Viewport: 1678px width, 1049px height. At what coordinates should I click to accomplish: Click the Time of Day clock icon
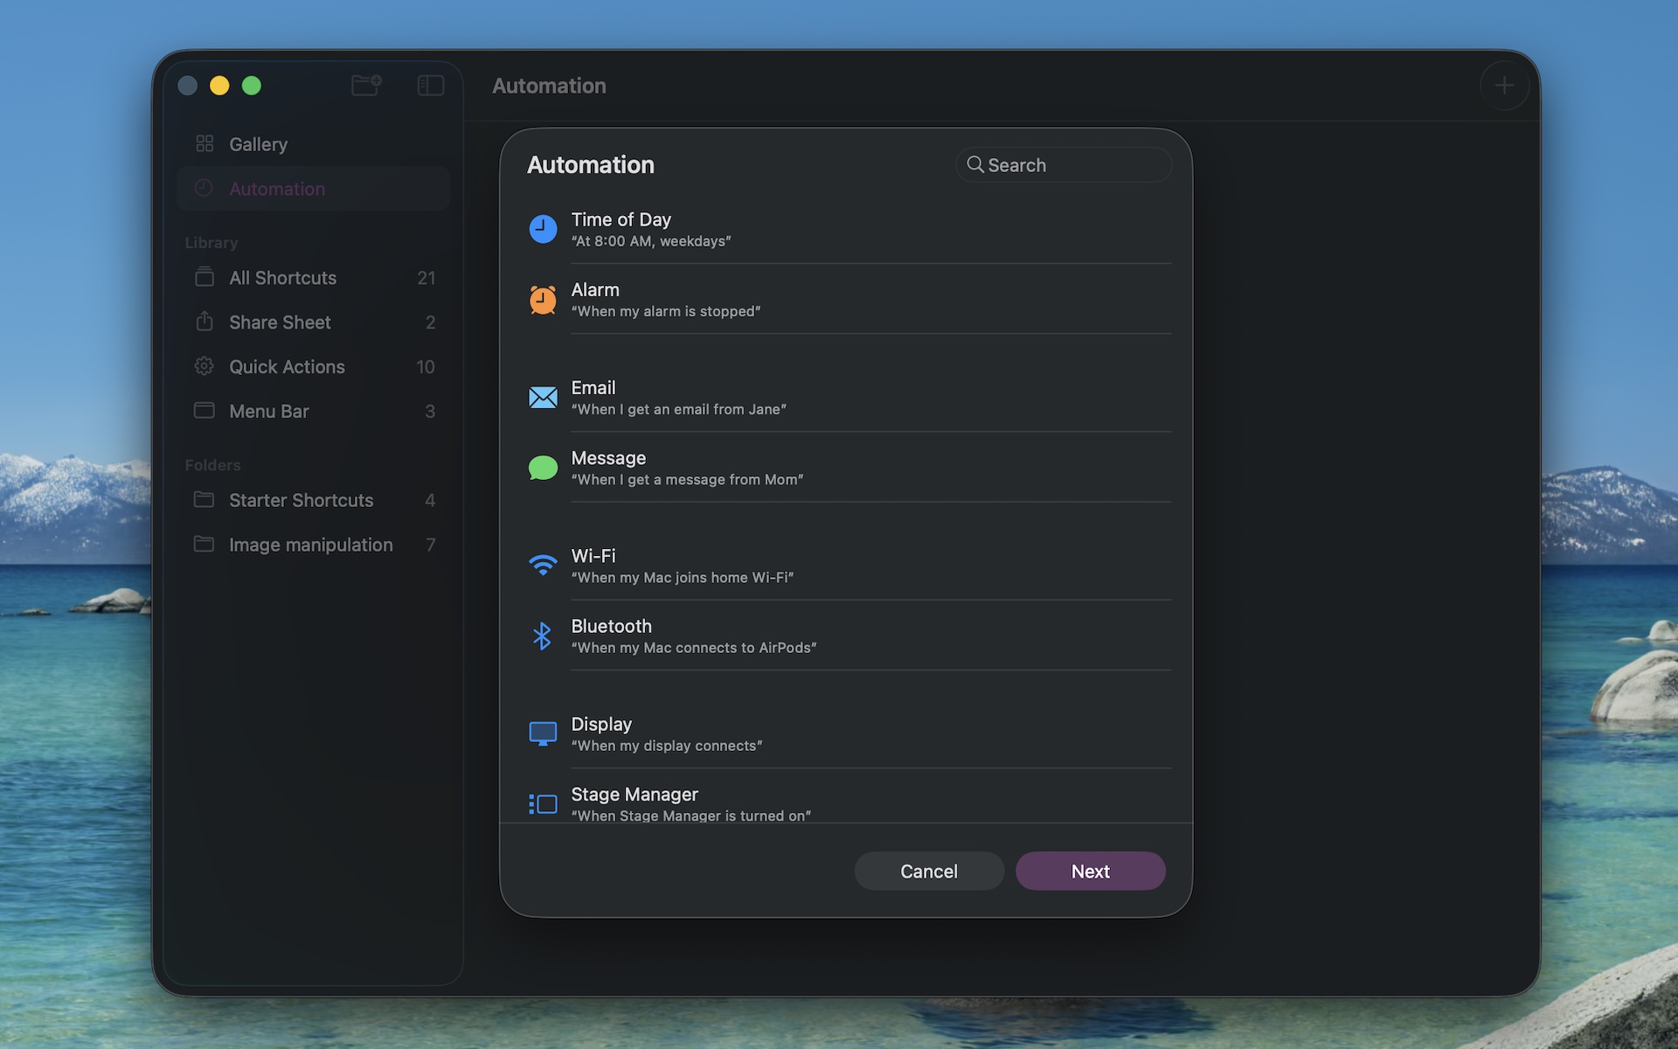pyautogui.click(x=543, y=229)
